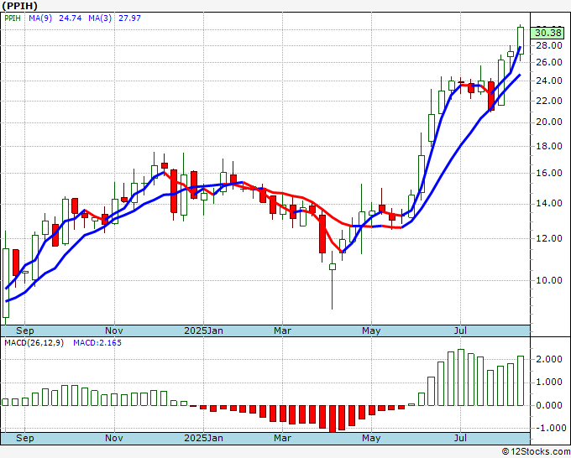
Task: Click the 28.00 price axis label
Action: (549, 45)
